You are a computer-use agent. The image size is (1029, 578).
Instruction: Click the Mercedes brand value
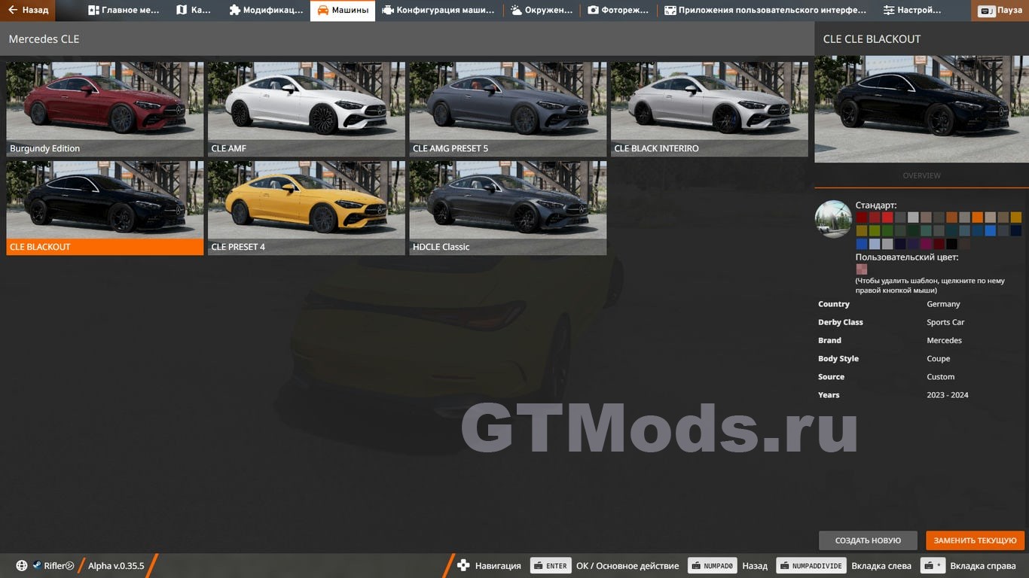pos(944,340)
